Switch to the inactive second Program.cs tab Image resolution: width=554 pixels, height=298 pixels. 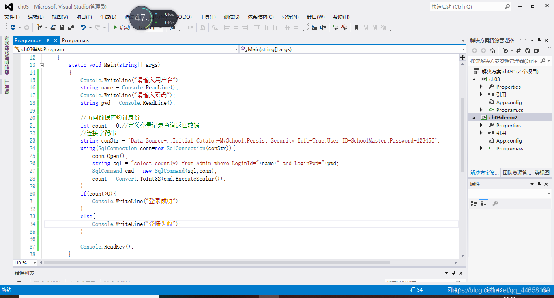tap(75, 40)
